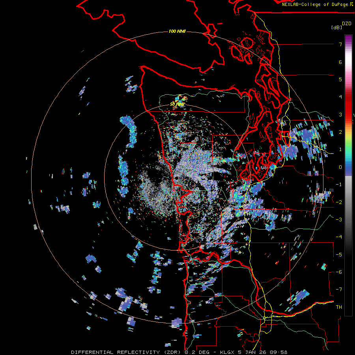
Task: Click the TH threshold label on scale
Action: click(339, 307)
